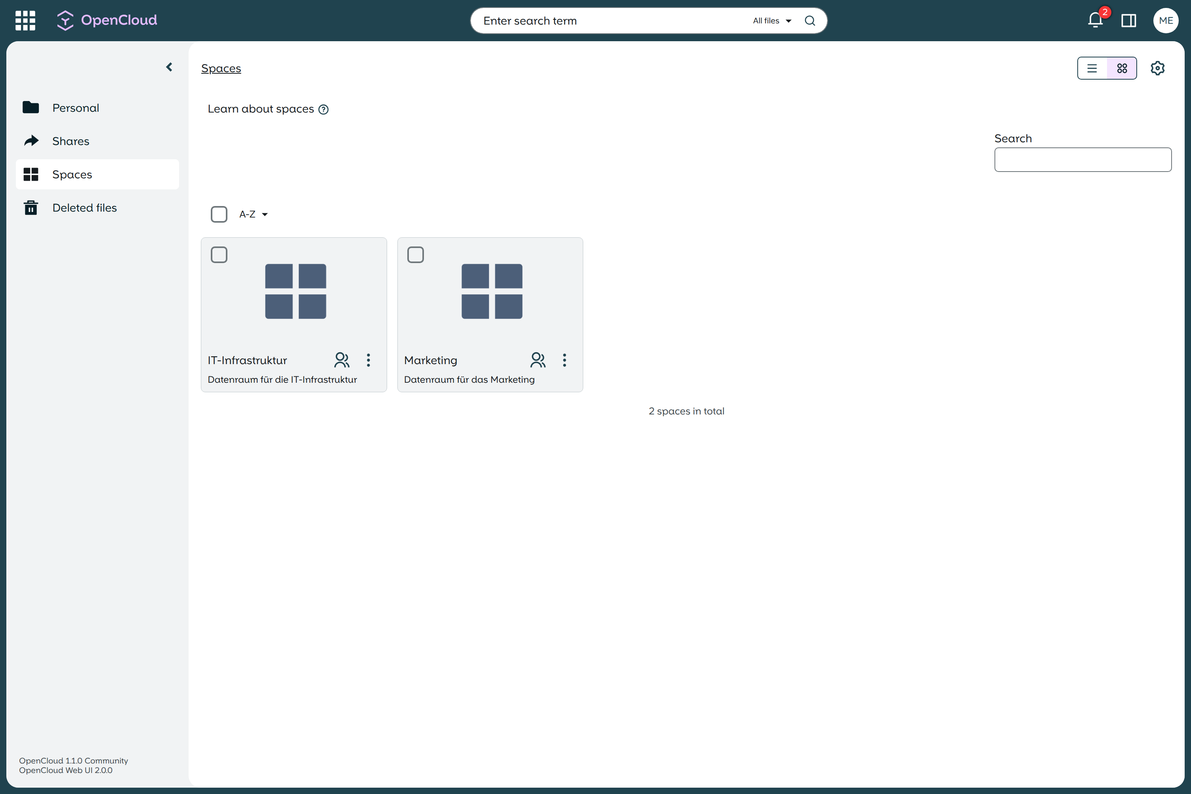This screenshot has height=794, width=1191.
Task: Open the IT-Infrastruktur space by its name
Action: tap(247, 360)
